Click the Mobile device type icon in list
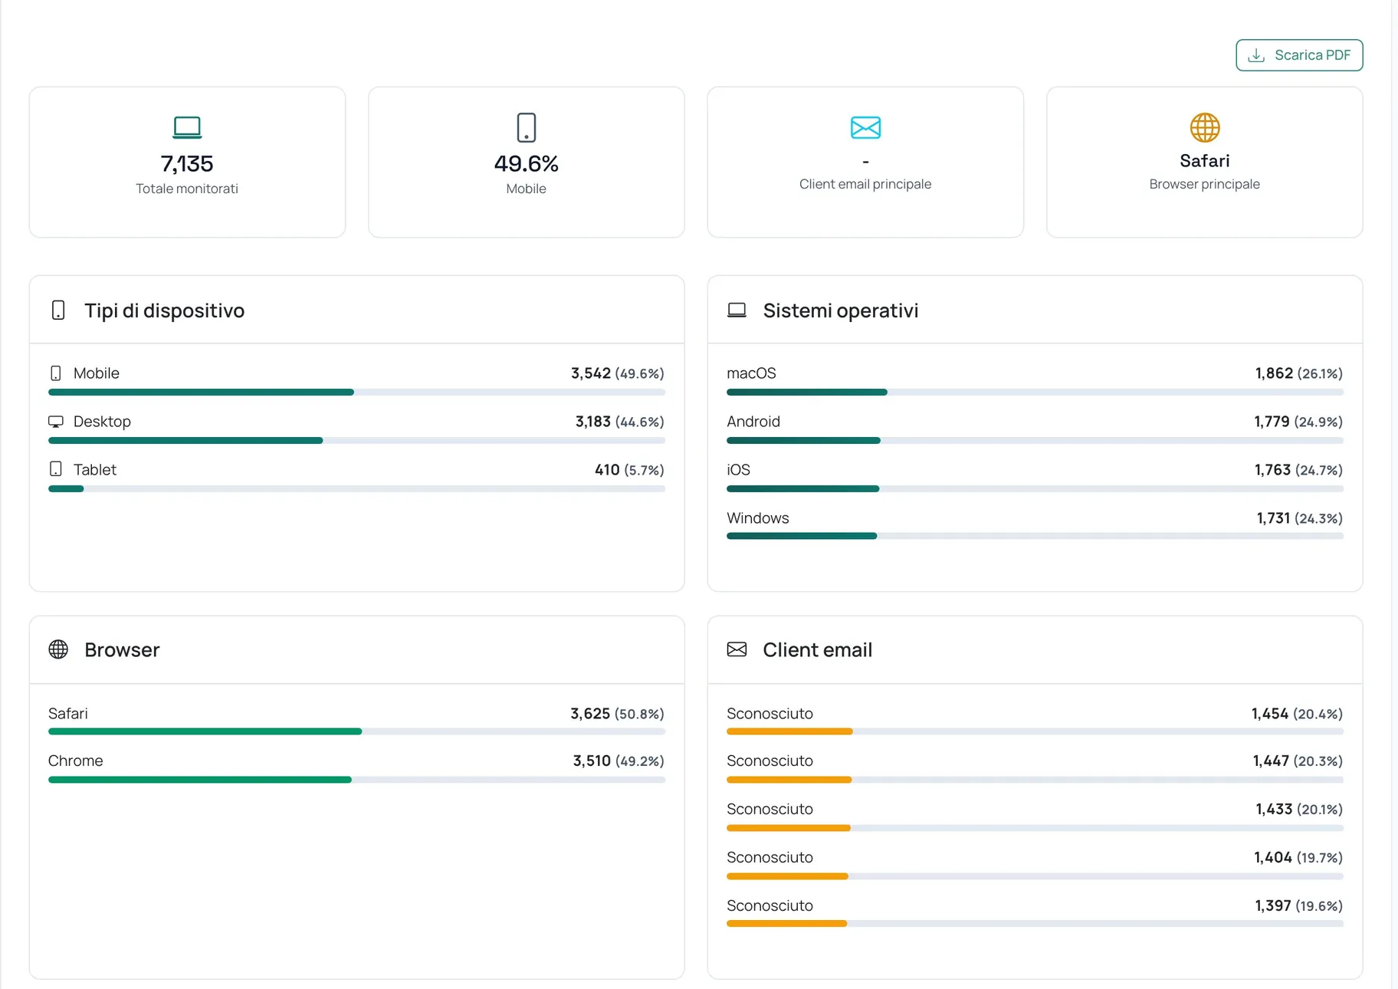 pyautogui.click(x=55, y=373)
